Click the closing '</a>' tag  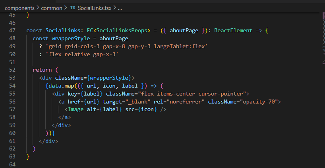(x=64, y=117)
